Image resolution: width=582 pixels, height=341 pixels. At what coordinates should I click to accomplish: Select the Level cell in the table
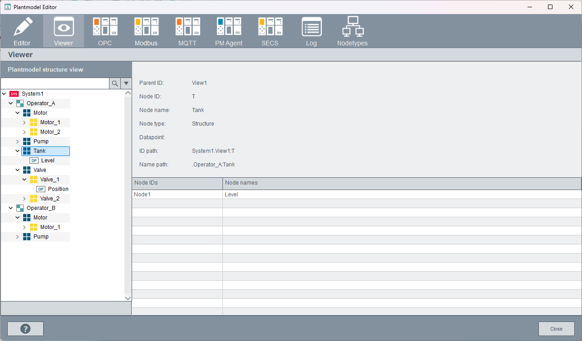[x=402, y=195]
